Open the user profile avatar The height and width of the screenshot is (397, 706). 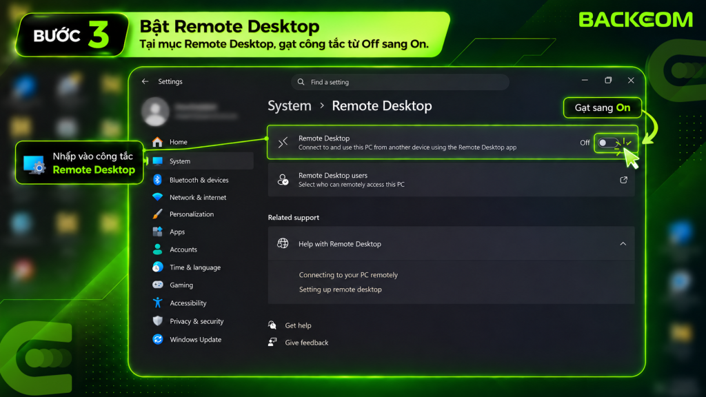(155, 111)
